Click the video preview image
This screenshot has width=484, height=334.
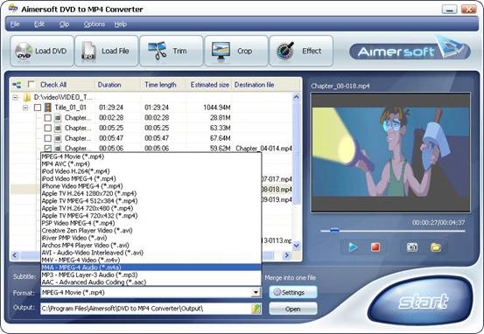tap(390, 152)
